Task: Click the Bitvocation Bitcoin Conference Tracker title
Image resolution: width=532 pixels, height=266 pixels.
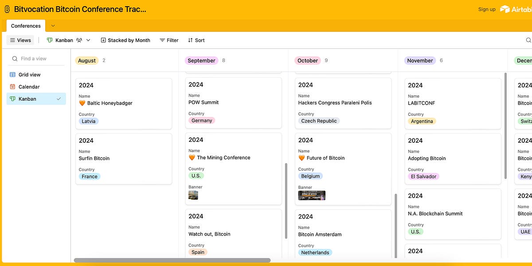Action: click(x=80, y=9)
